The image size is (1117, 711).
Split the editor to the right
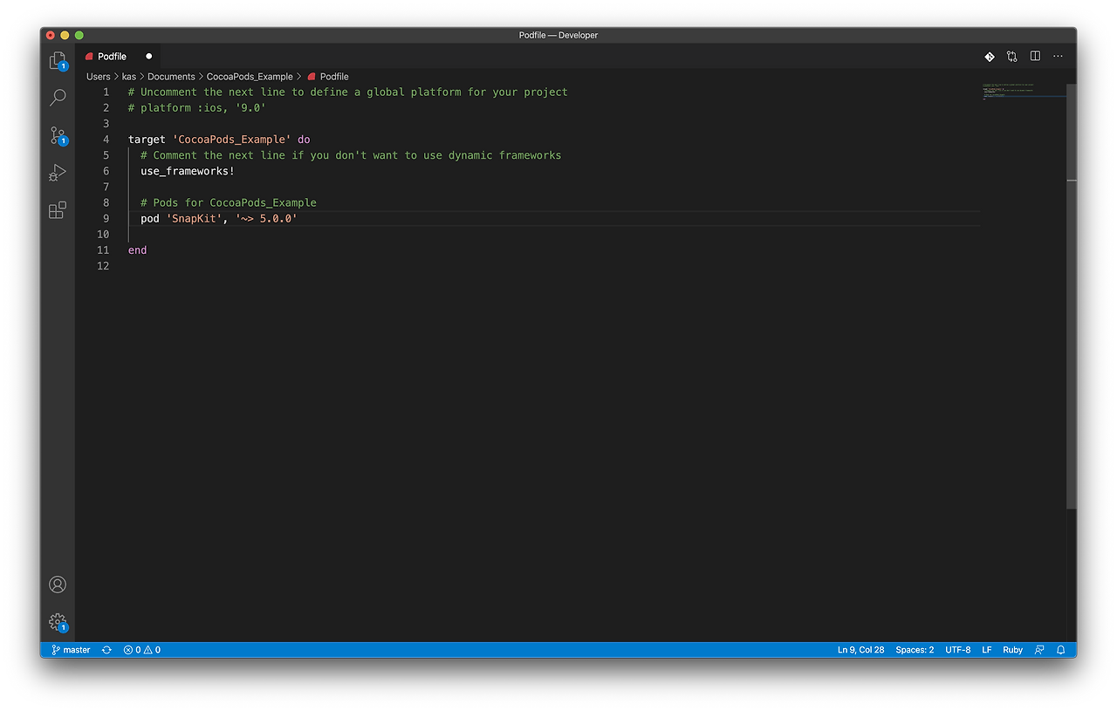1035,57
